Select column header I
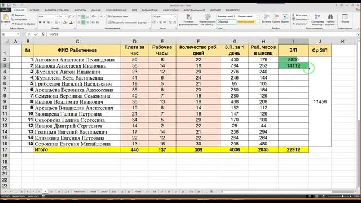Viewport: 361px width, 203px height. tap(293, 42)
